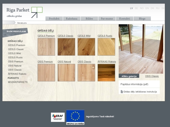The height and width of the screenshot is (127, 170).
Task: Select the OZOLS Wild wood swatch
Action: pos(86,47)
